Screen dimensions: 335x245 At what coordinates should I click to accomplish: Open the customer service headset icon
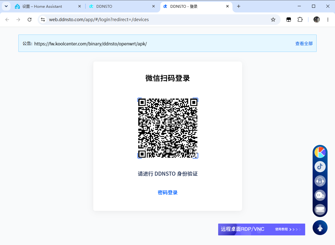[320, 181]
